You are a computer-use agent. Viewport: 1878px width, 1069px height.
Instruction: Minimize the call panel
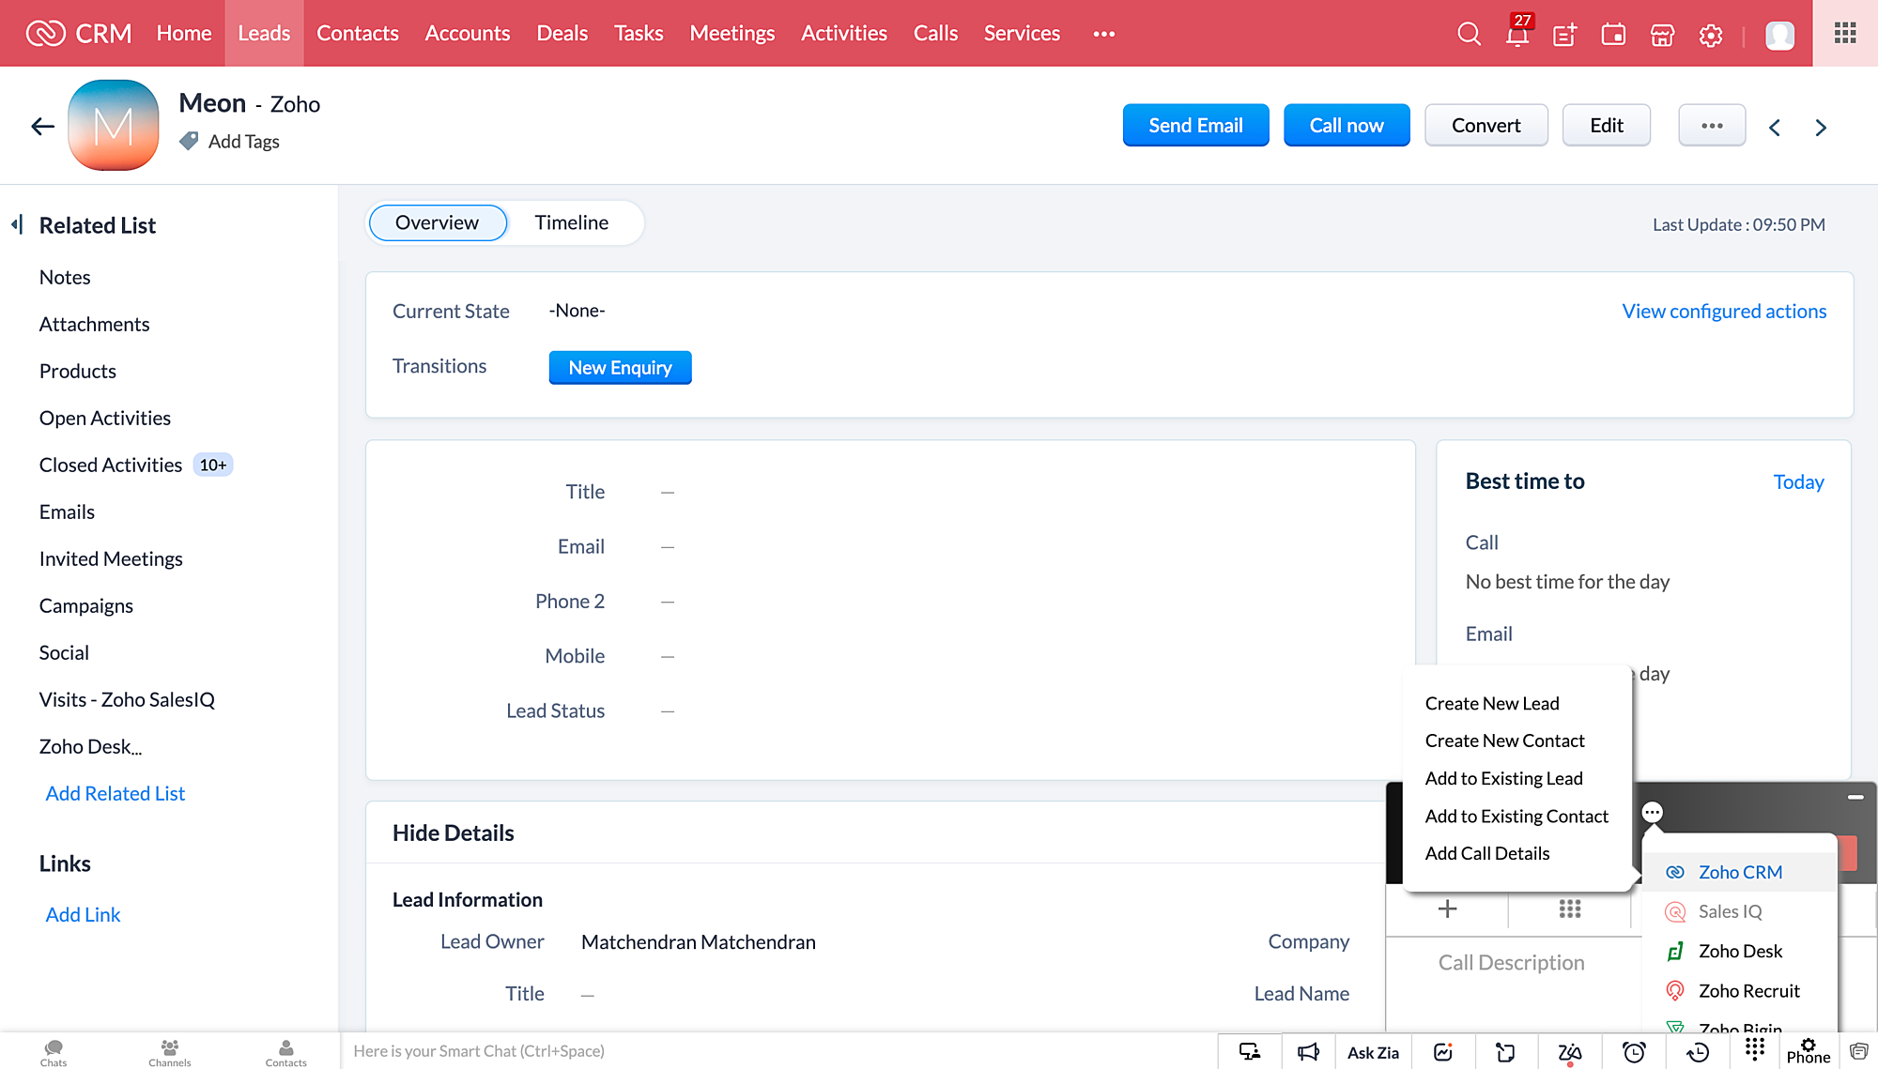click(x=1855, y=797)
